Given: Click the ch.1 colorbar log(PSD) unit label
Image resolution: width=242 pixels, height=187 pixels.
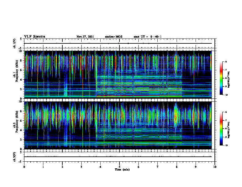Looking at the screenshot, I should coord(229,80).
